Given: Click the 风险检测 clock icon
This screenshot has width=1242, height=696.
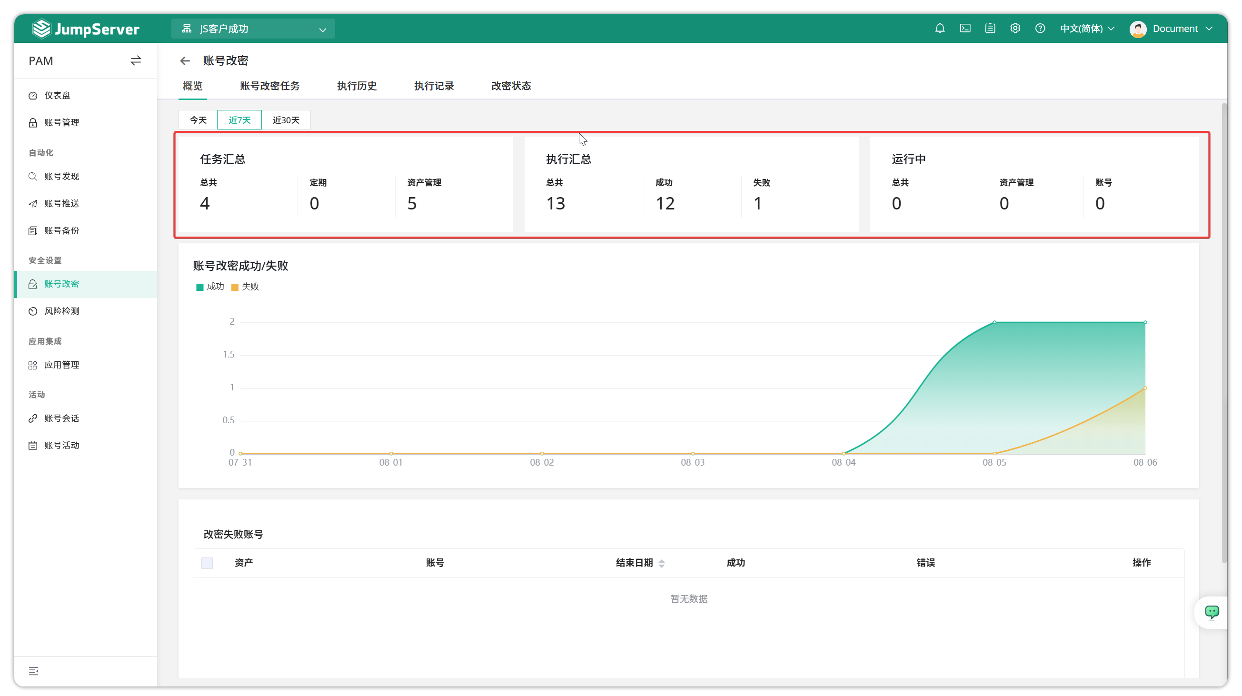Looking at the screenshot, I should pos(33,311).
